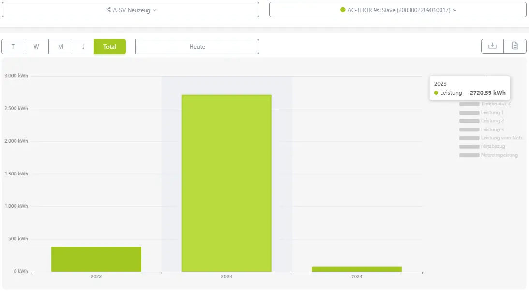Switch to the W (week) tab
Screen dimensions: 529x291
36,46
